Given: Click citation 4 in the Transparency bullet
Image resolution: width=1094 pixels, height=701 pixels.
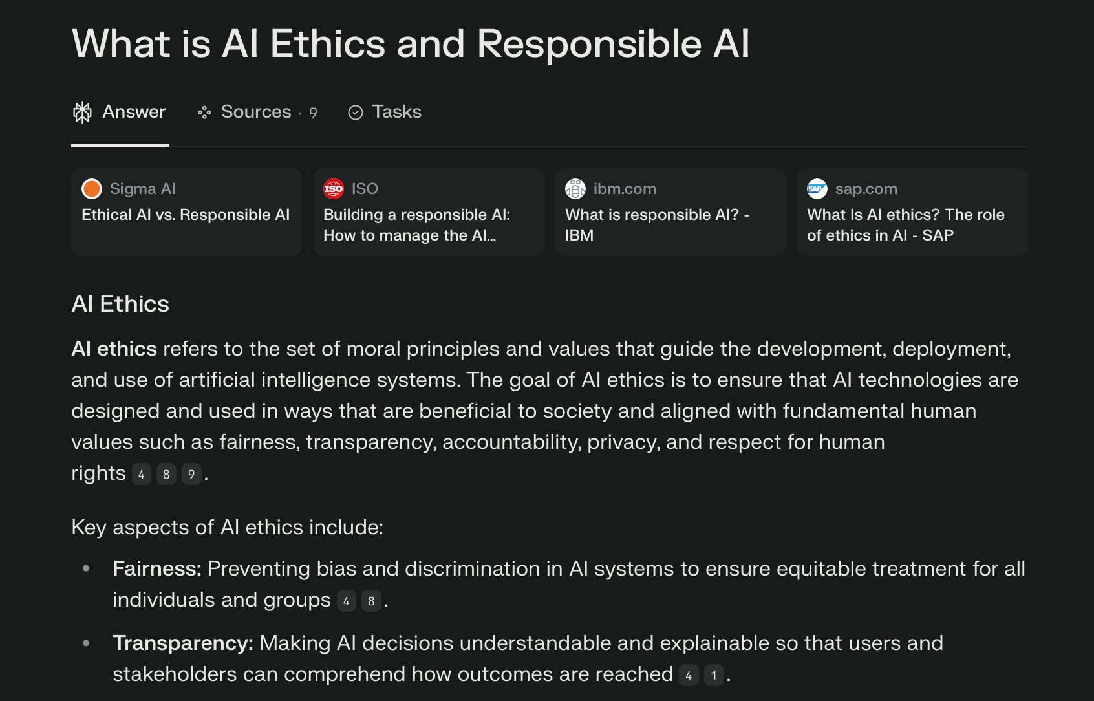Looking at the screenshot, I should 689,675.
